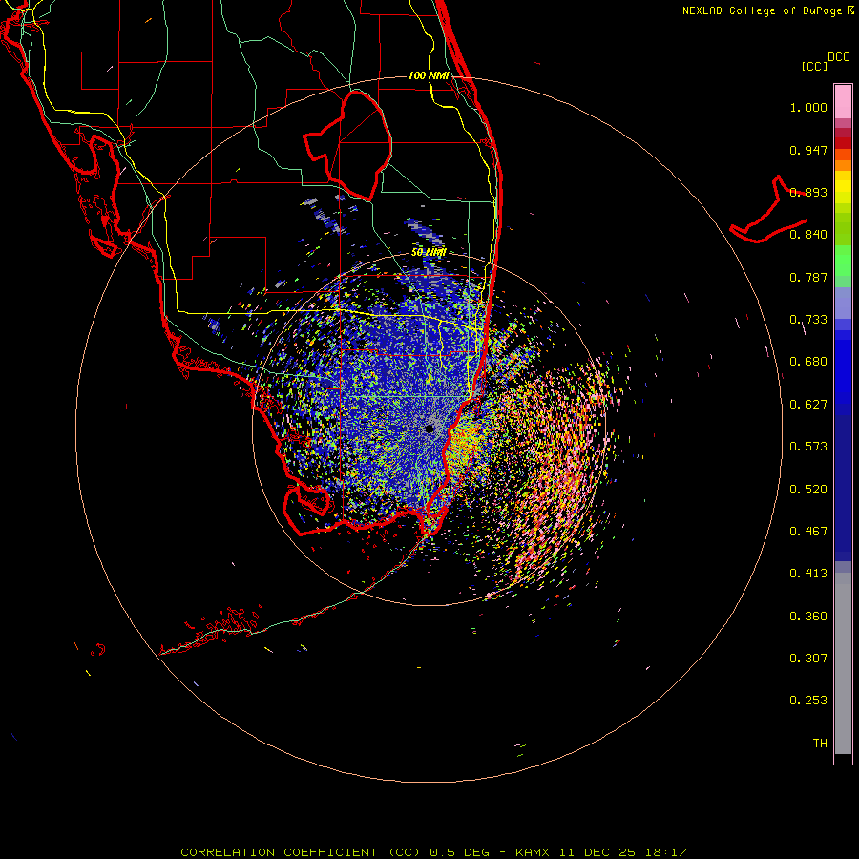
Task: Click the black KAMX radar site dot
Action: pyautogui.click(x=429, y=429)
